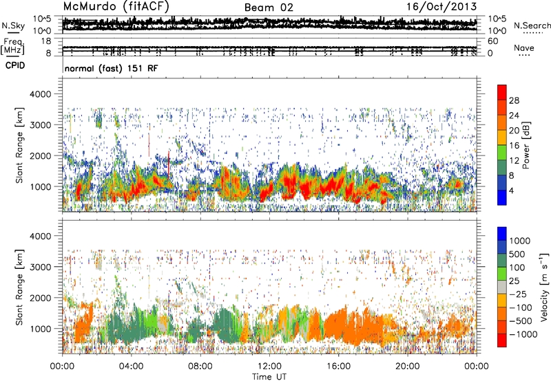Click the '-25' velocity colorbar tick label
The width and height of the screenshot is (551, 381).
click(x=518, y=294)
